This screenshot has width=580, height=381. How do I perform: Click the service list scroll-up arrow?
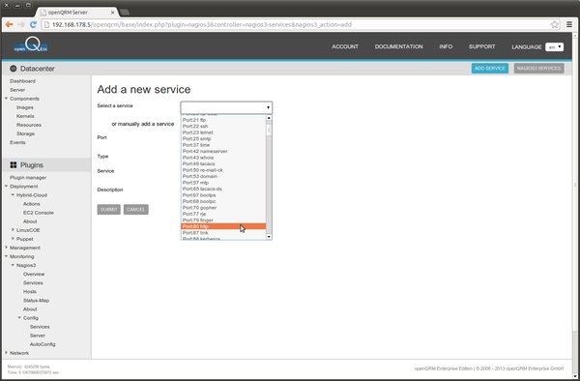pos(269,118)
